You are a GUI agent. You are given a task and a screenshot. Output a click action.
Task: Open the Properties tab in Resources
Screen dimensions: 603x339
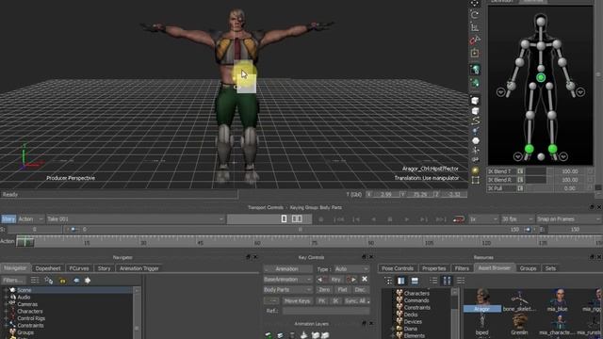(433, 268)
